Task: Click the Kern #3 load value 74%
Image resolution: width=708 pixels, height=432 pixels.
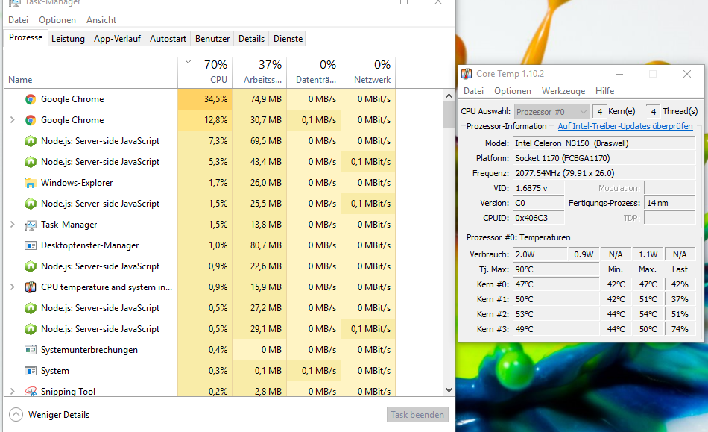Action: [680, 329]
